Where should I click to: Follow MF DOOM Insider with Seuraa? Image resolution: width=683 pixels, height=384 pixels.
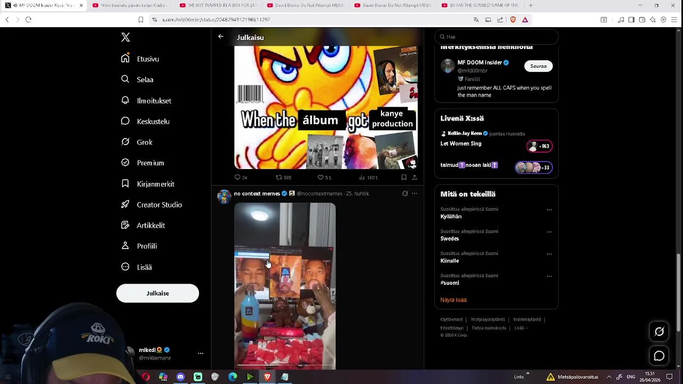tap(538, 66)
